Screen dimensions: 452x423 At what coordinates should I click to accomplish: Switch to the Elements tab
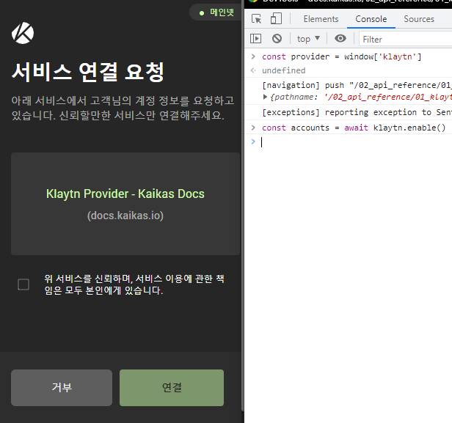[x=321, y=19]
